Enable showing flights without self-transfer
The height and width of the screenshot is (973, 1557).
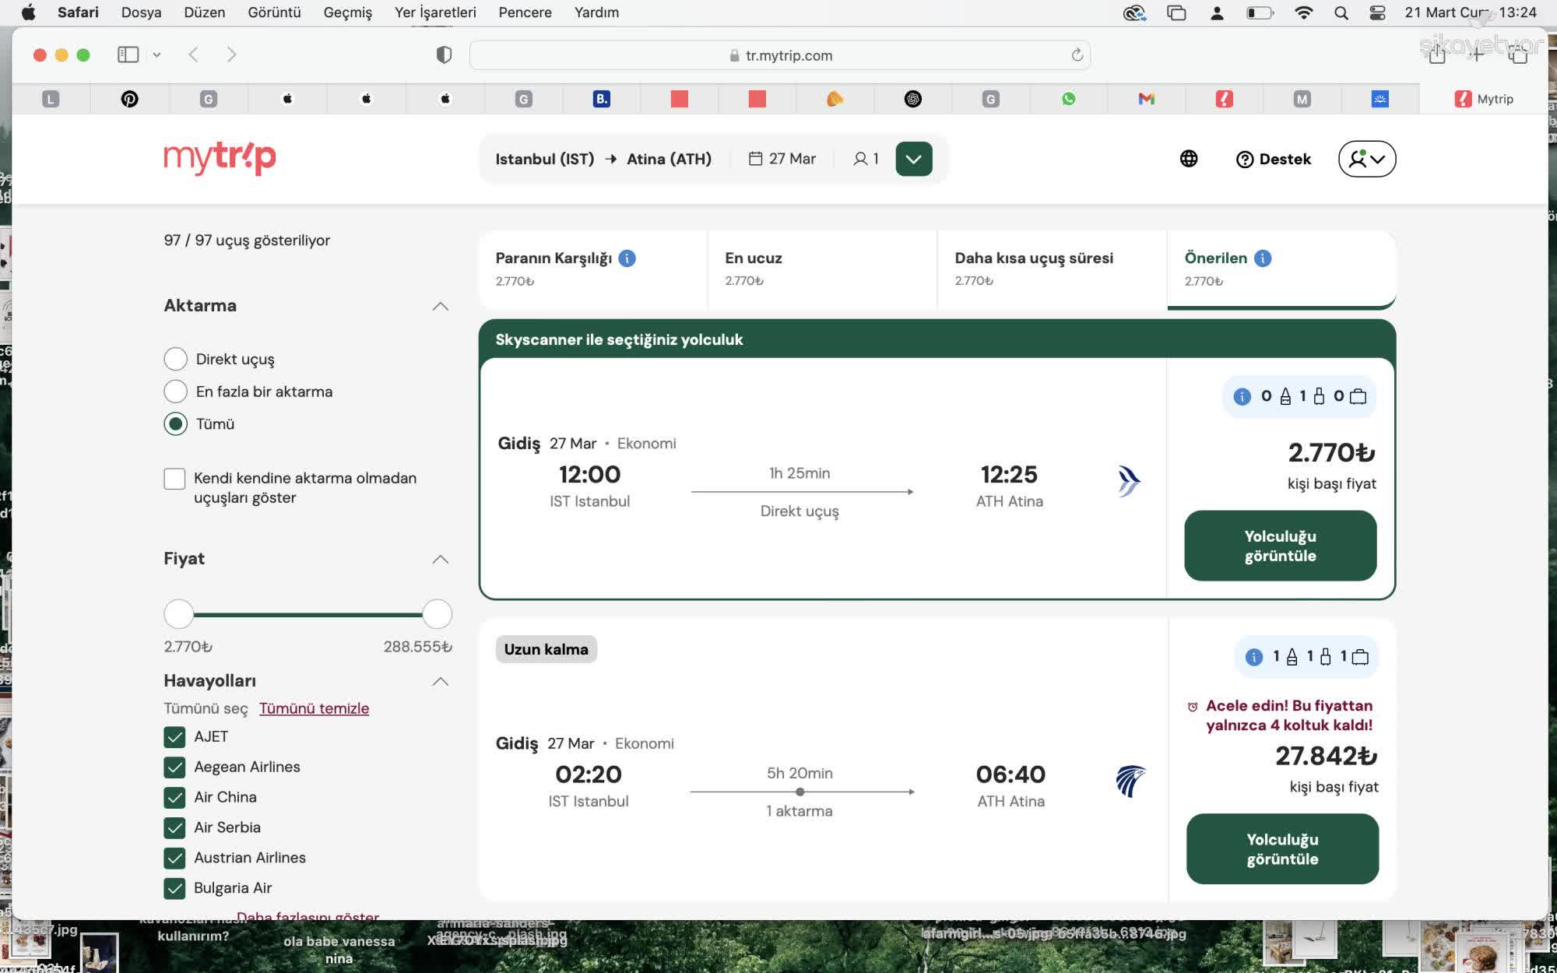(174, 479)
